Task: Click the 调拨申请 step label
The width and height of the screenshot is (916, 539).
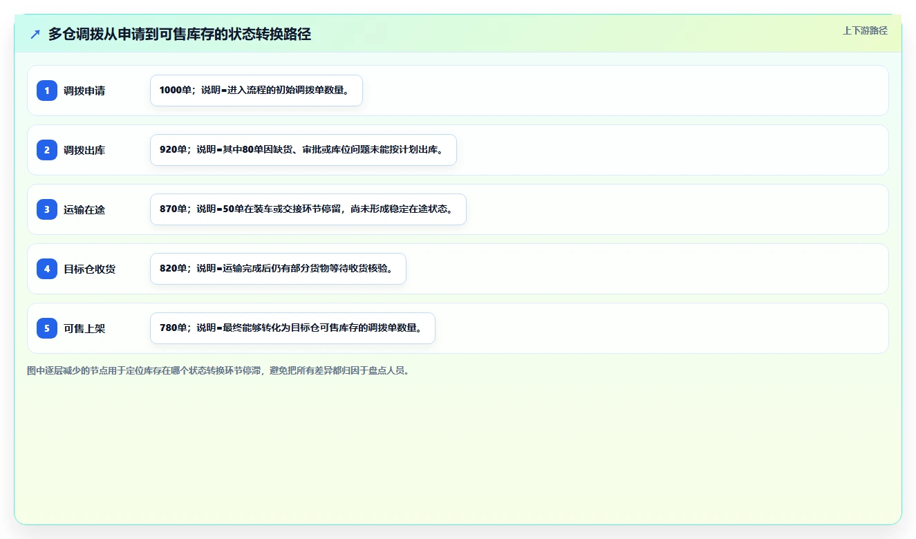Action: 84,91
